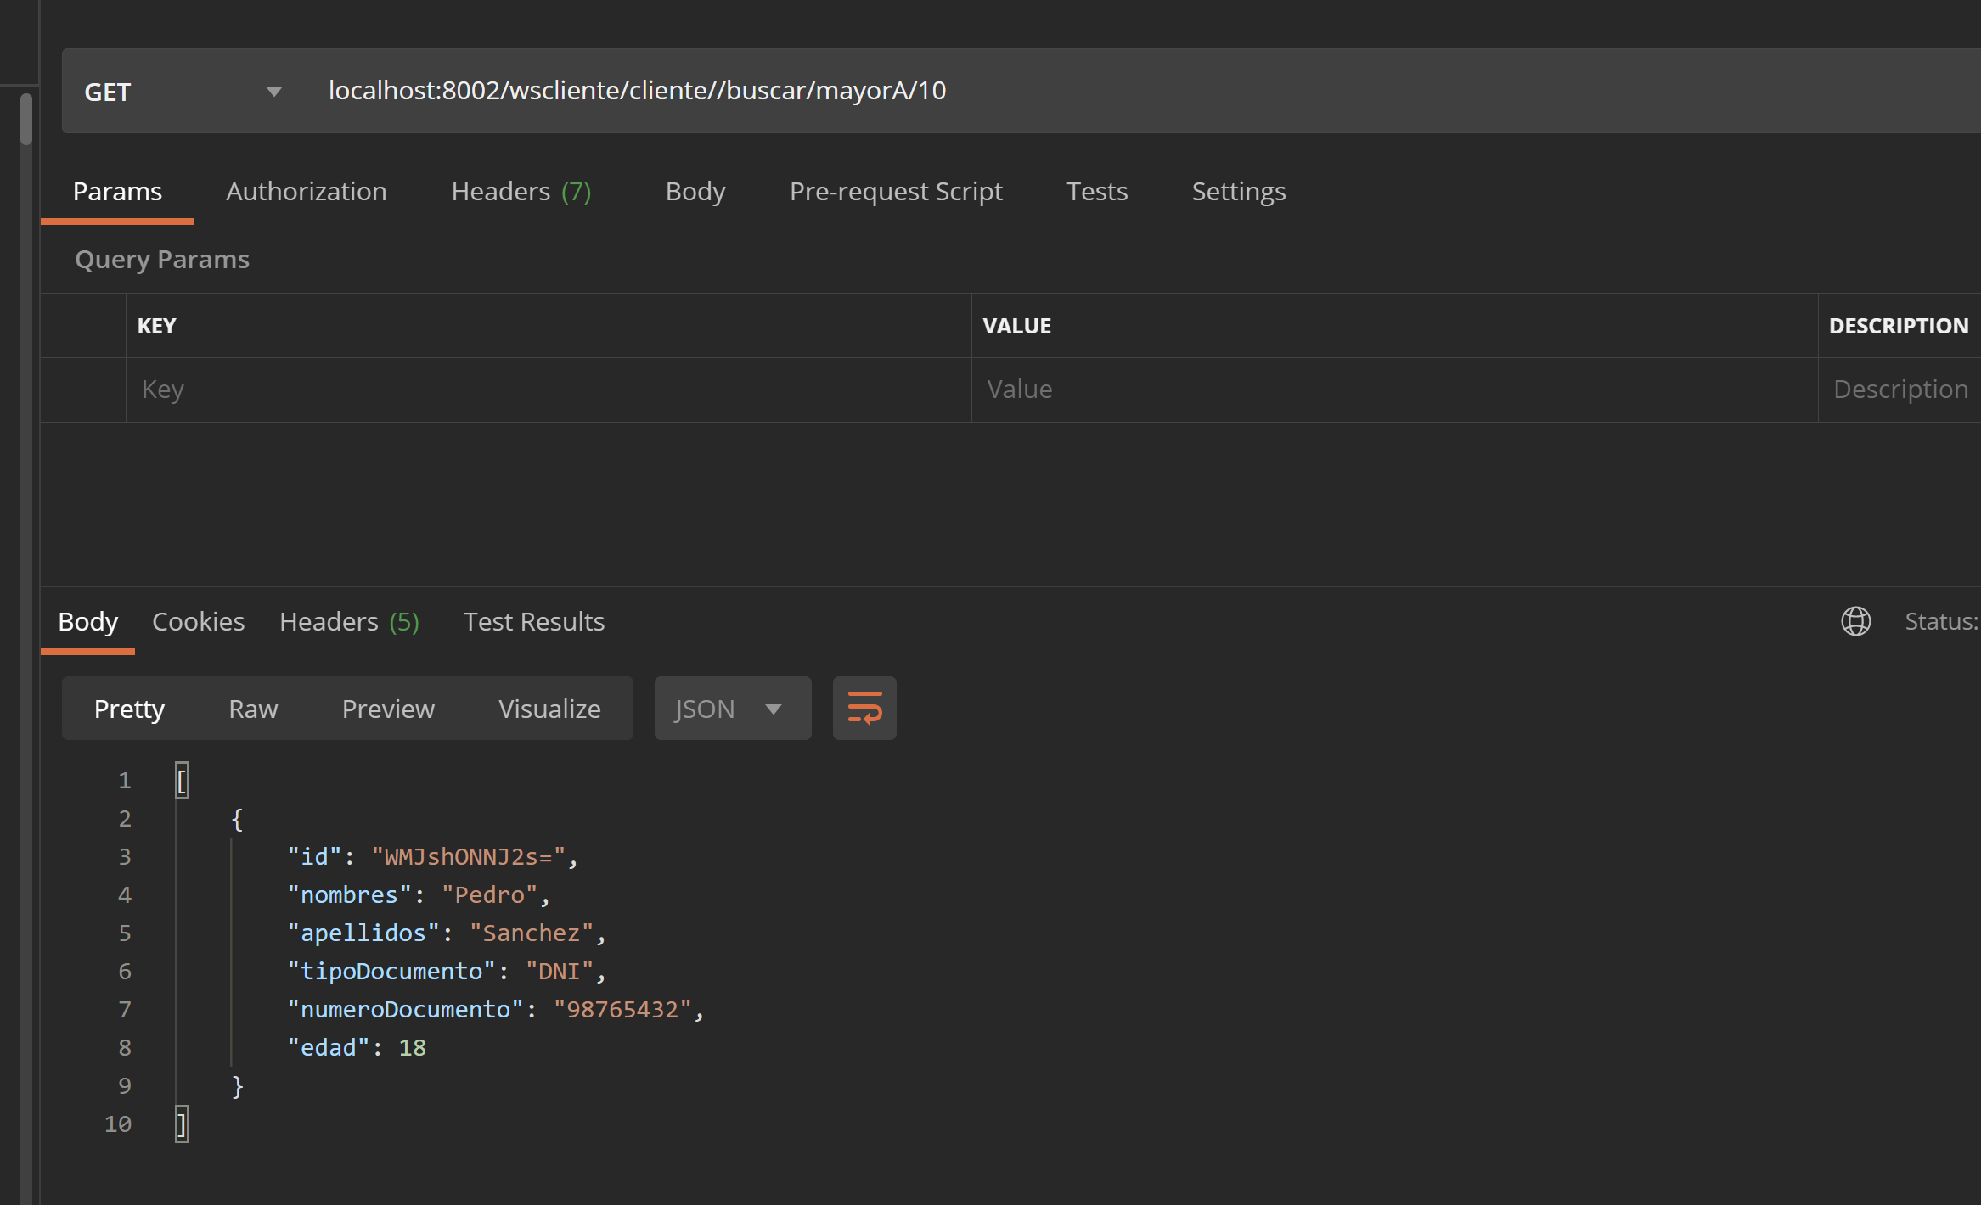Select the Pretty response view

click(129, 708)
